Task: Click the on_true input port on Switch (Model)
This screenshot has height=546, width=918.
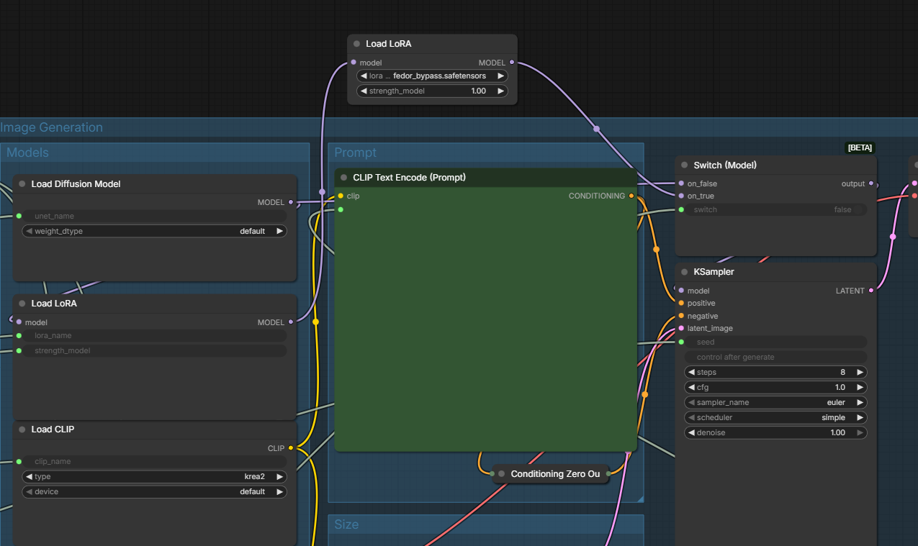Action: (681, 196)
